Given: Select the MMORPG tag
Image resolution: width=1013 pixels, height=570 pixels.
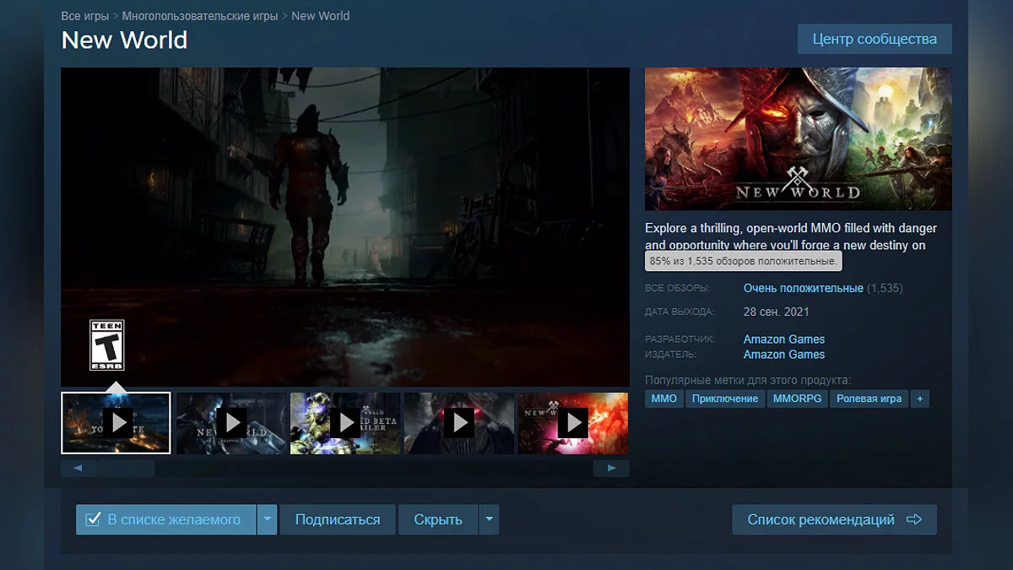Looking at the screenshot, I should (797, 399).
